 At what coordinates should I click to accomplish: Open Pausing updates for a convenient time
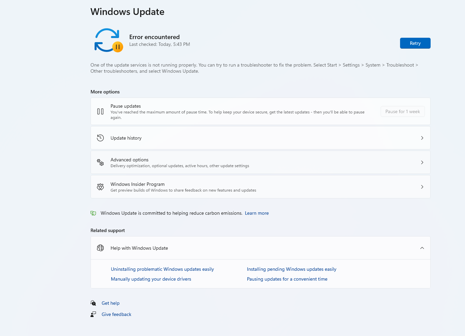click(287, 279)
